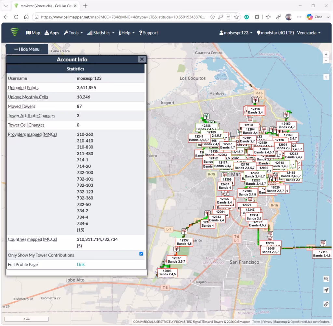The image size is (333, 326).
Task: Open the Support page link
Action: point(148,33)
